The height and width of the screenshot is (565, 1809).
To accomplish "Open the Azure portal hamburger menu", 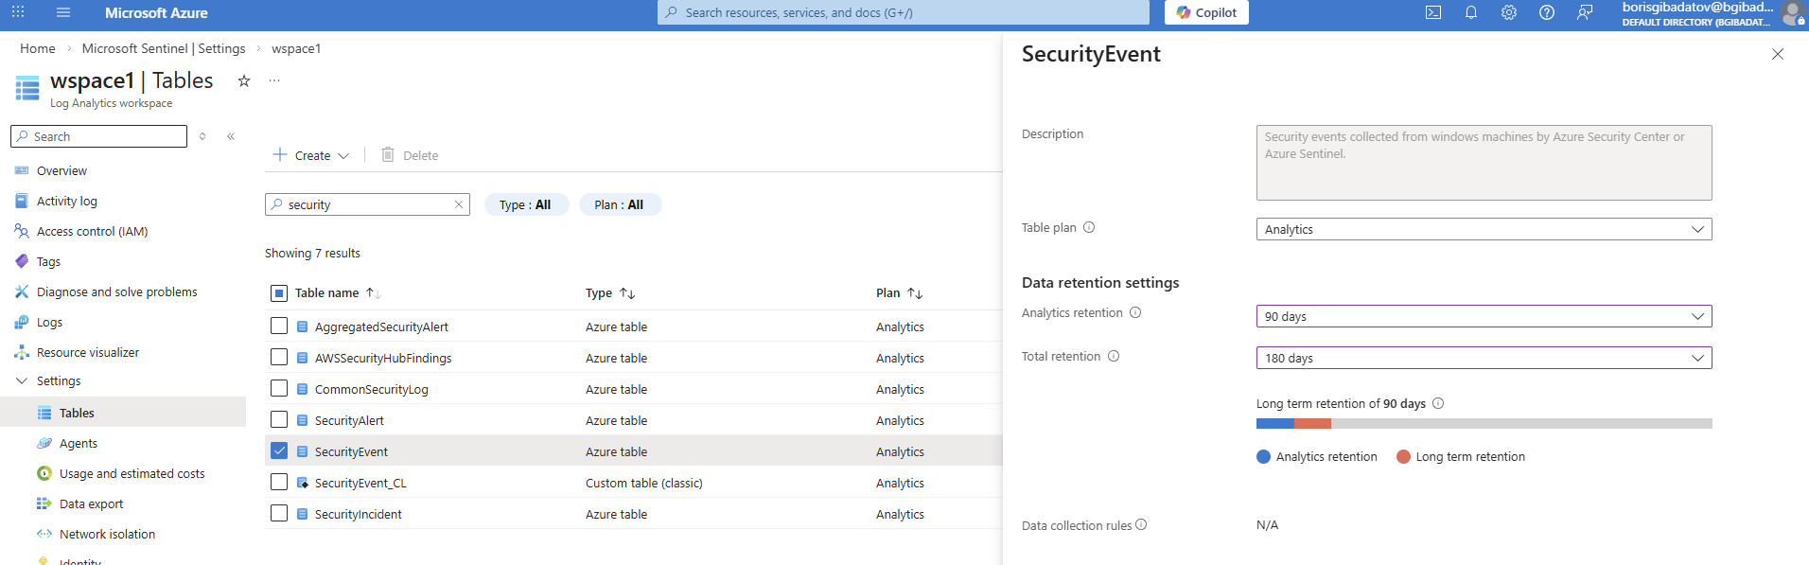I will (63, 12).
